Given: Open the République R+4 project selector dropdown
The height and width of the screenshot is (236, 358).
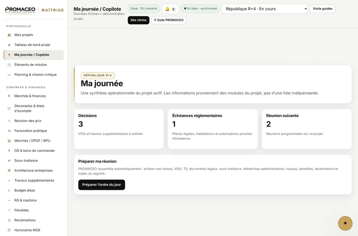Looking at the screenshot, I should (265, 9).
